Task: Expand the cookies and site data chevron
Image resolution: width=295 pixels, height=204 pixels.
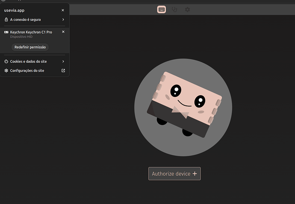Action: [x=63, y=61]
